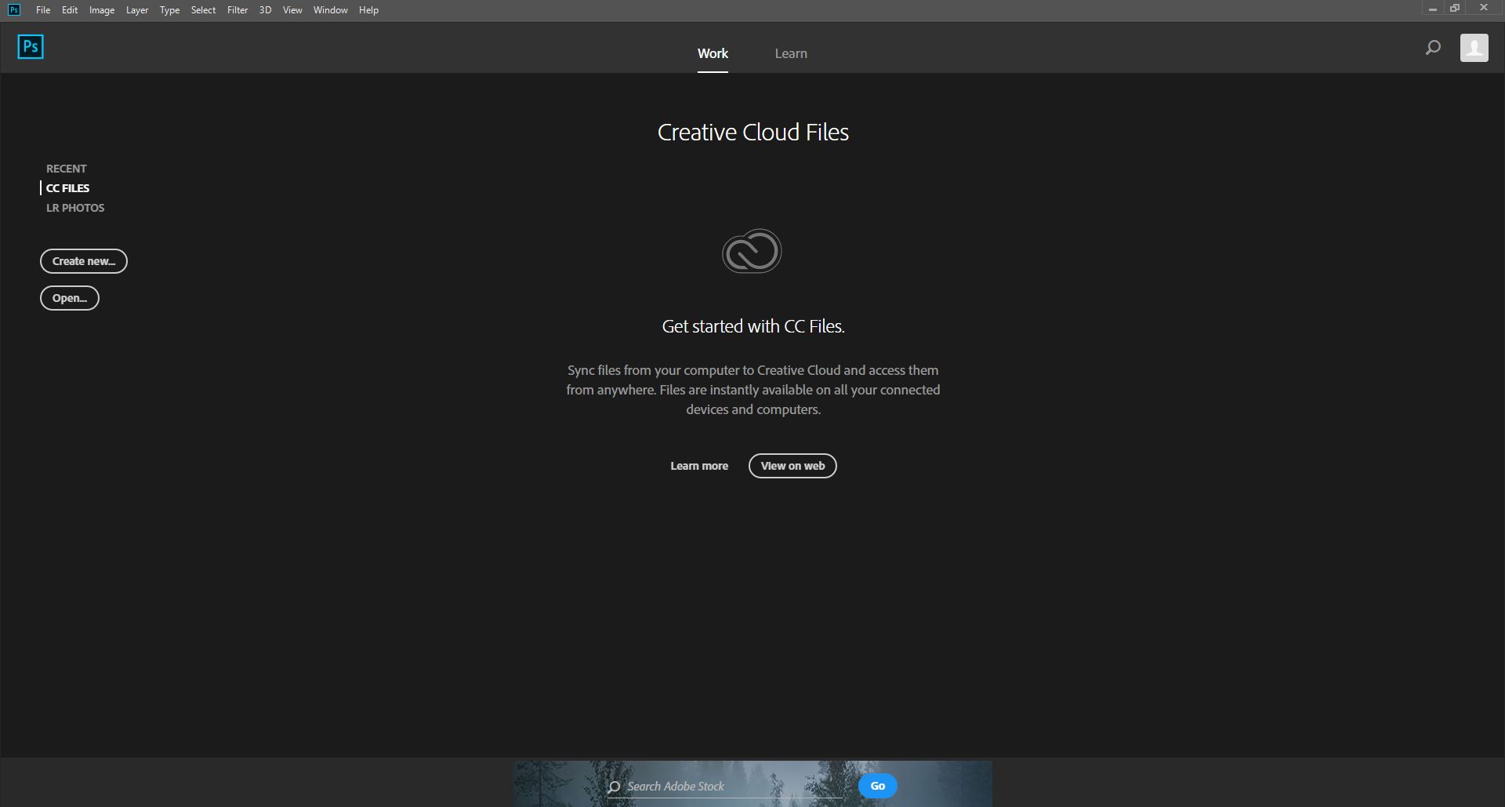1505x807 pixels.
Task: Open the 3D menu
Action: 265,10
